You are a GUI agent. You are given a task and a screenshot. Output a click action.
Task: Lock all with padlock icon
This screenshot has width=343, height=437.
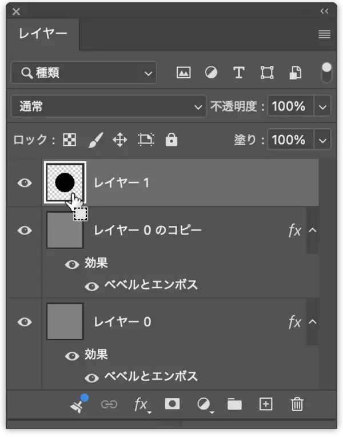pyautogui.click(x=171, y=140)
